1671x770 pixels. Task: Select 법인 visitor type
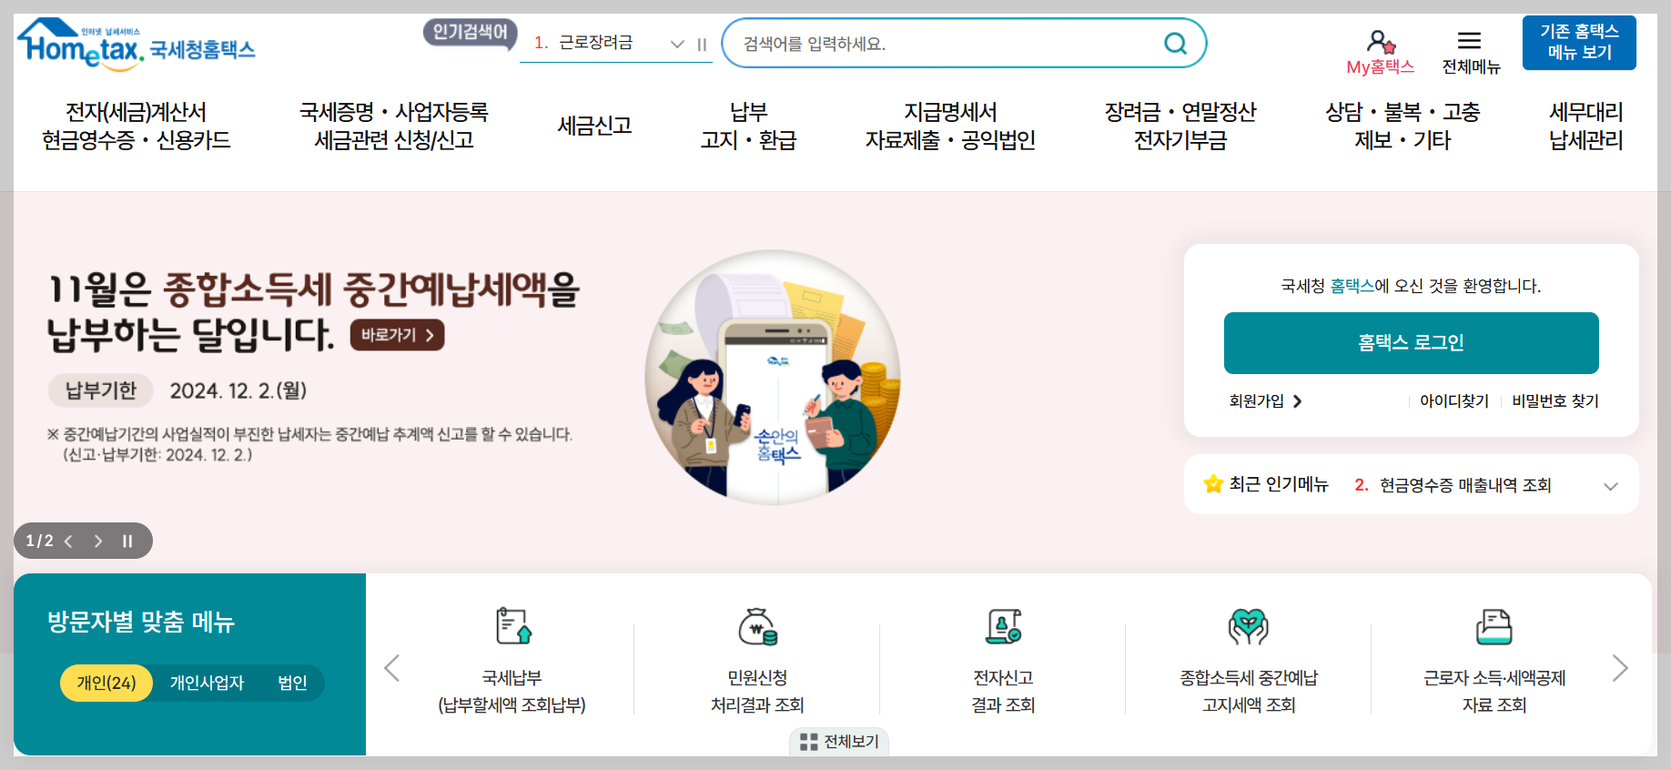pos(292,683)
